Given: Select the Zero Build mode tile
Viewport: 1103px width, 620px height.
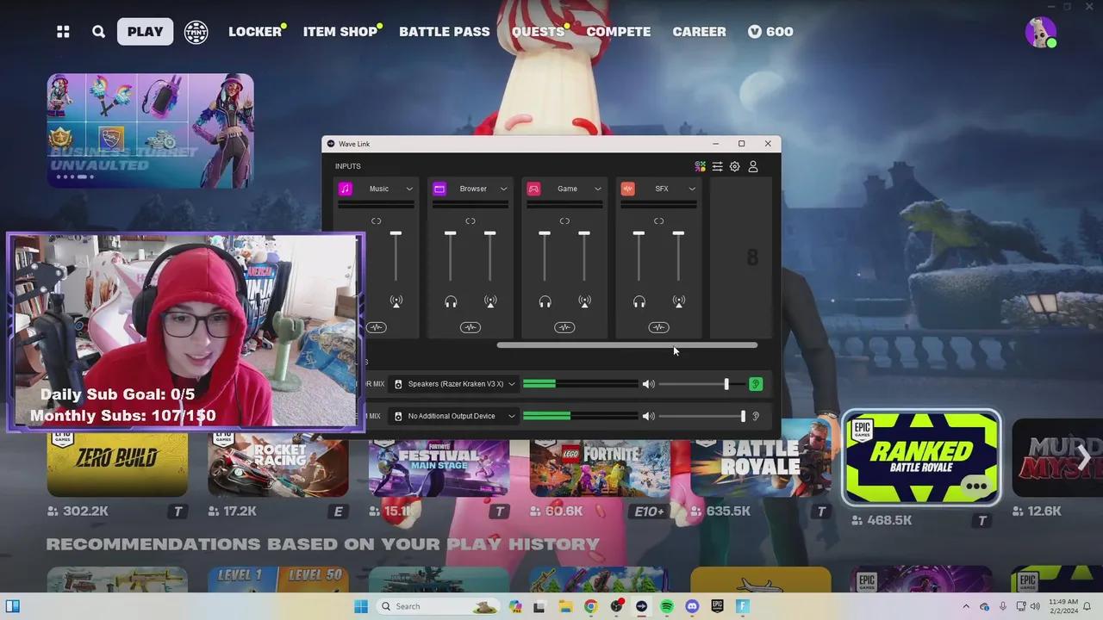Looking at the screenshot, I should pos(117,465).
